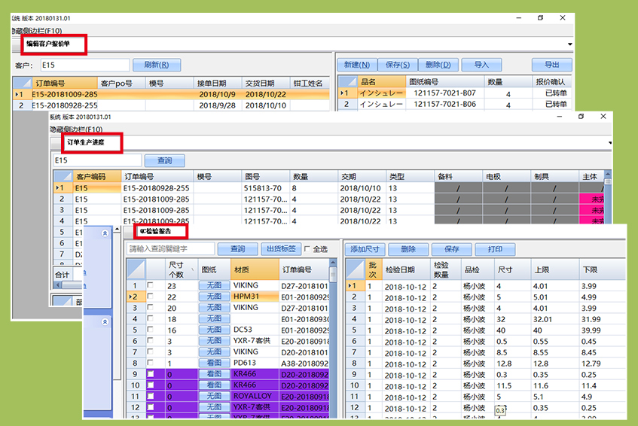Select the 订单生产进度 tab
Screen dimensions: 638x426
point(85,141)
